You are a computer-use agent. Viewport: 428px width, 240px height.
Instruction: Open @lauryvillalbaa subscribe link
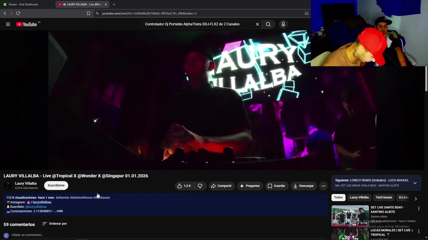click(36, 207)
